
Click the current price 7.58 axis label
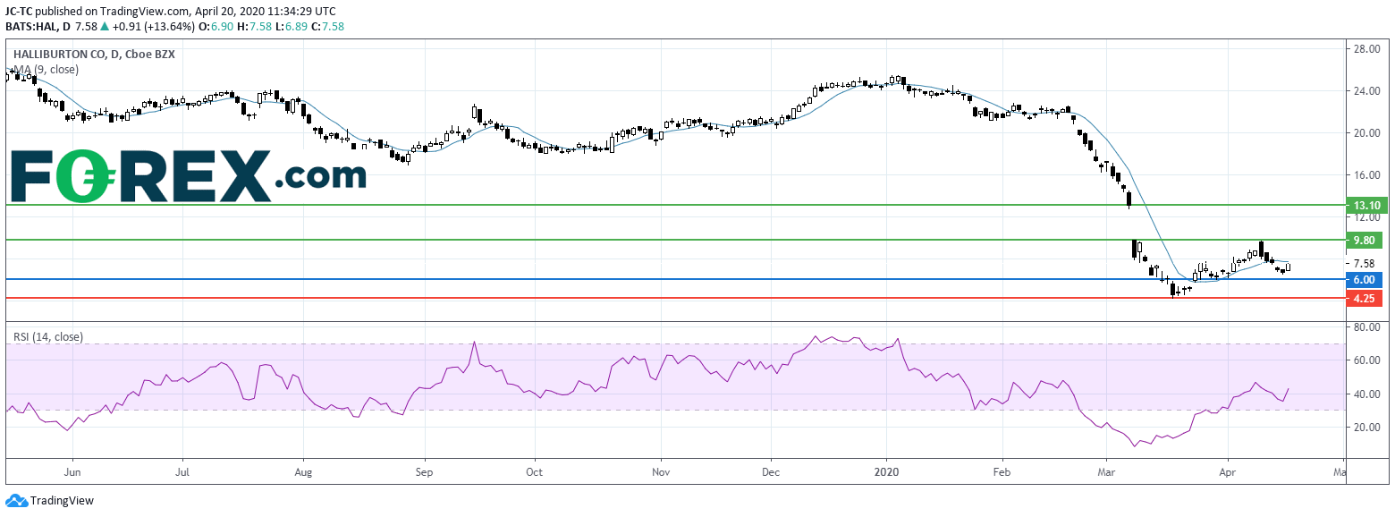pos(1365,263)
